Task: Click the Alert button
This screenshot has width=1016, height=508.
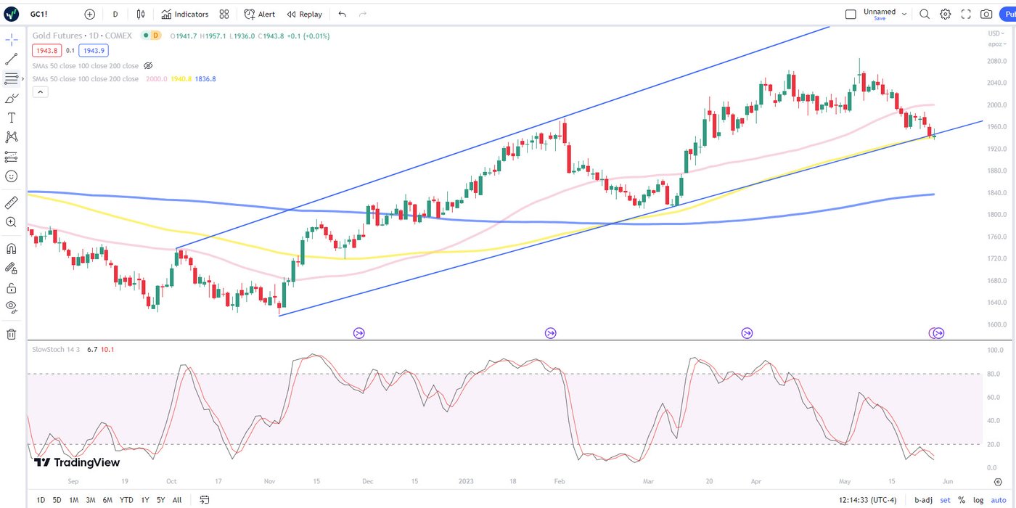Action: [259, 14]
